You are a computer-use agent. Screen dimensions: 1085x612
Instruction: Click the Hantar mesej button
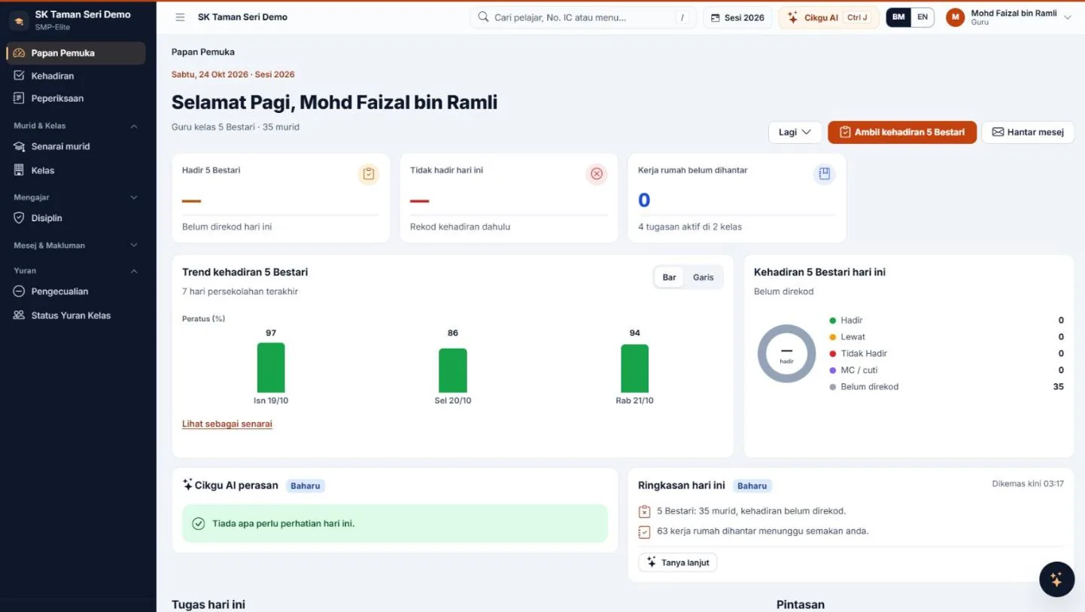click(1028, 132)
